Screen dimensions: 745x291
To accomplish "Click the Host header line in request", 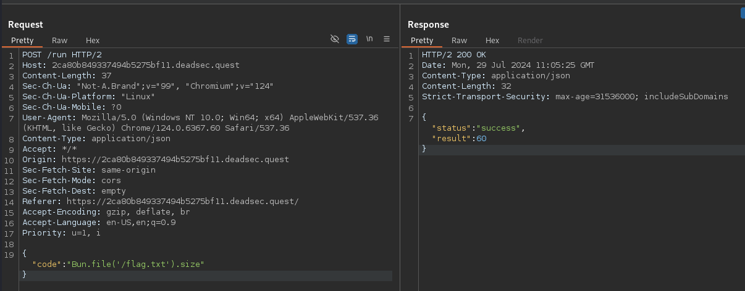I will coord(131,65).
